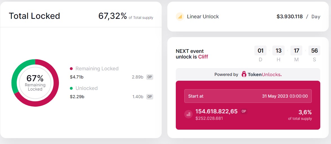Viewport: 331px width, 144px height.
Task: Click the cliff unlock icon in red card
Action: (x=188, y=114)
